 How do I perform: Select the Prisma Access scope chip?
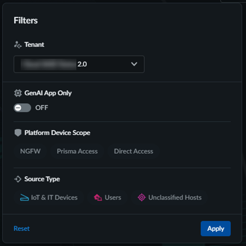[x=77, y=151]
